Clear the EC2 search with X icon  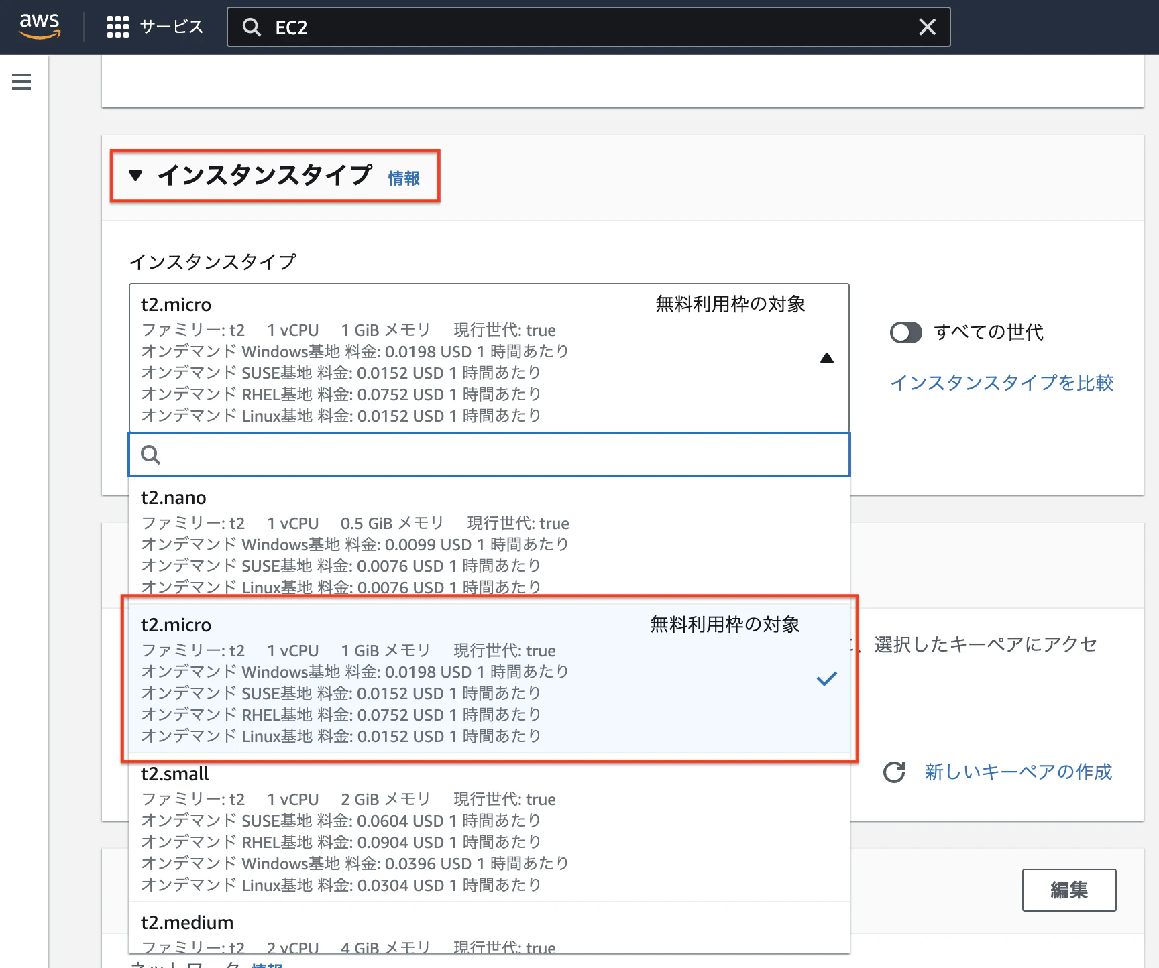click(927, 27)
